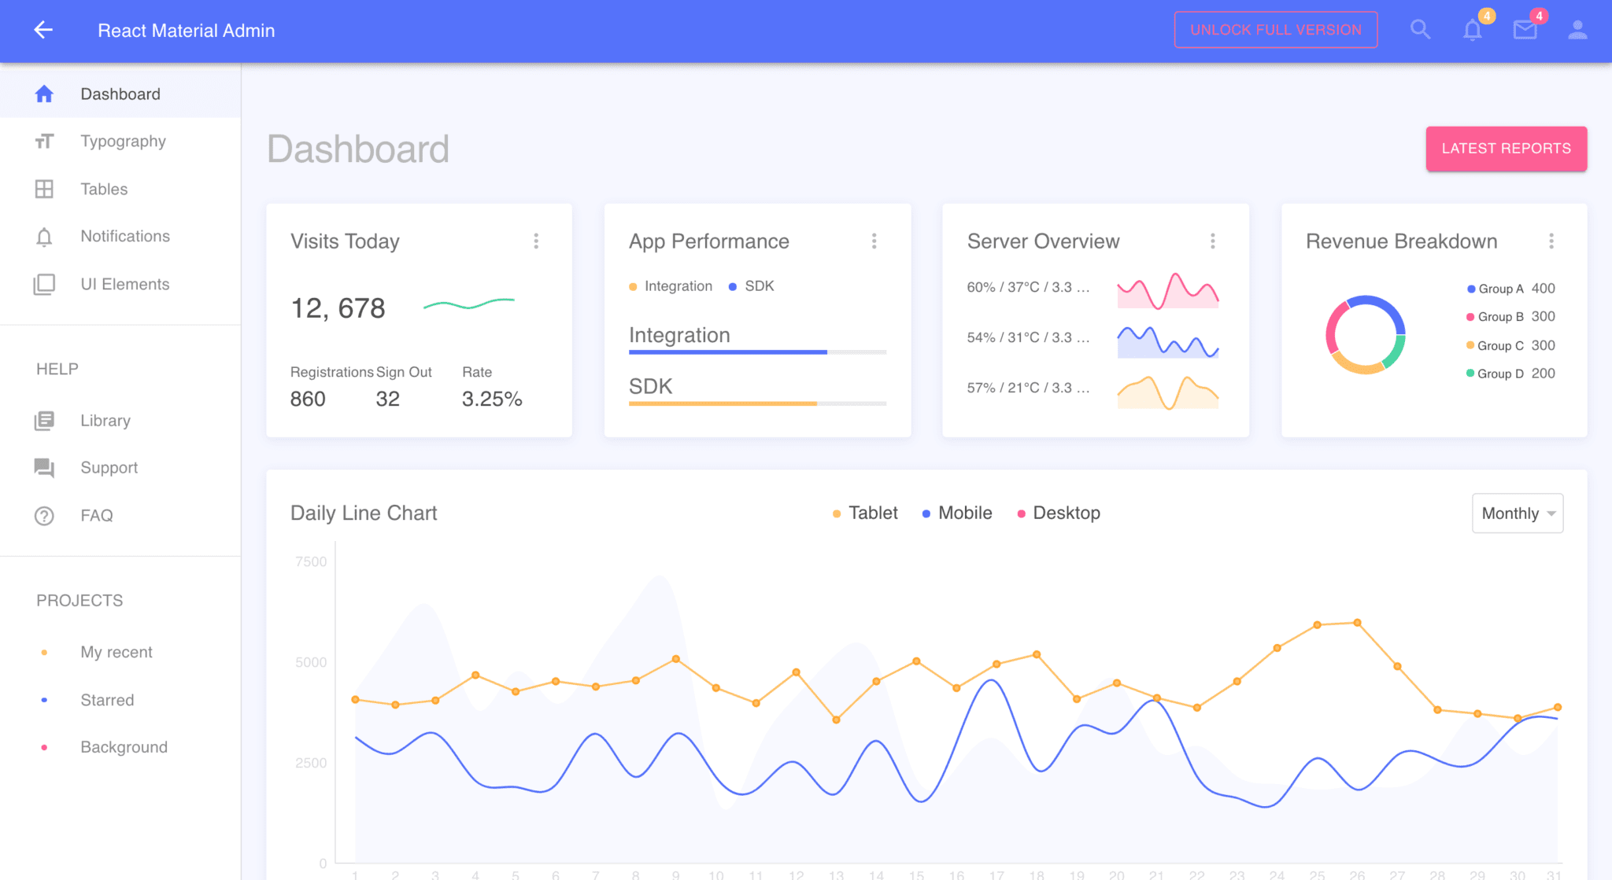Open Background project link

point(120,747)
